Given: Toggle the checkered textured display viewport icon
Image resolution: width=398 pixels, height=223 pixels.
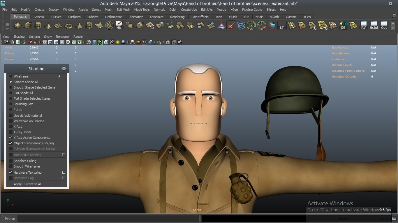Looking at the screenshot, I should 112,42.
